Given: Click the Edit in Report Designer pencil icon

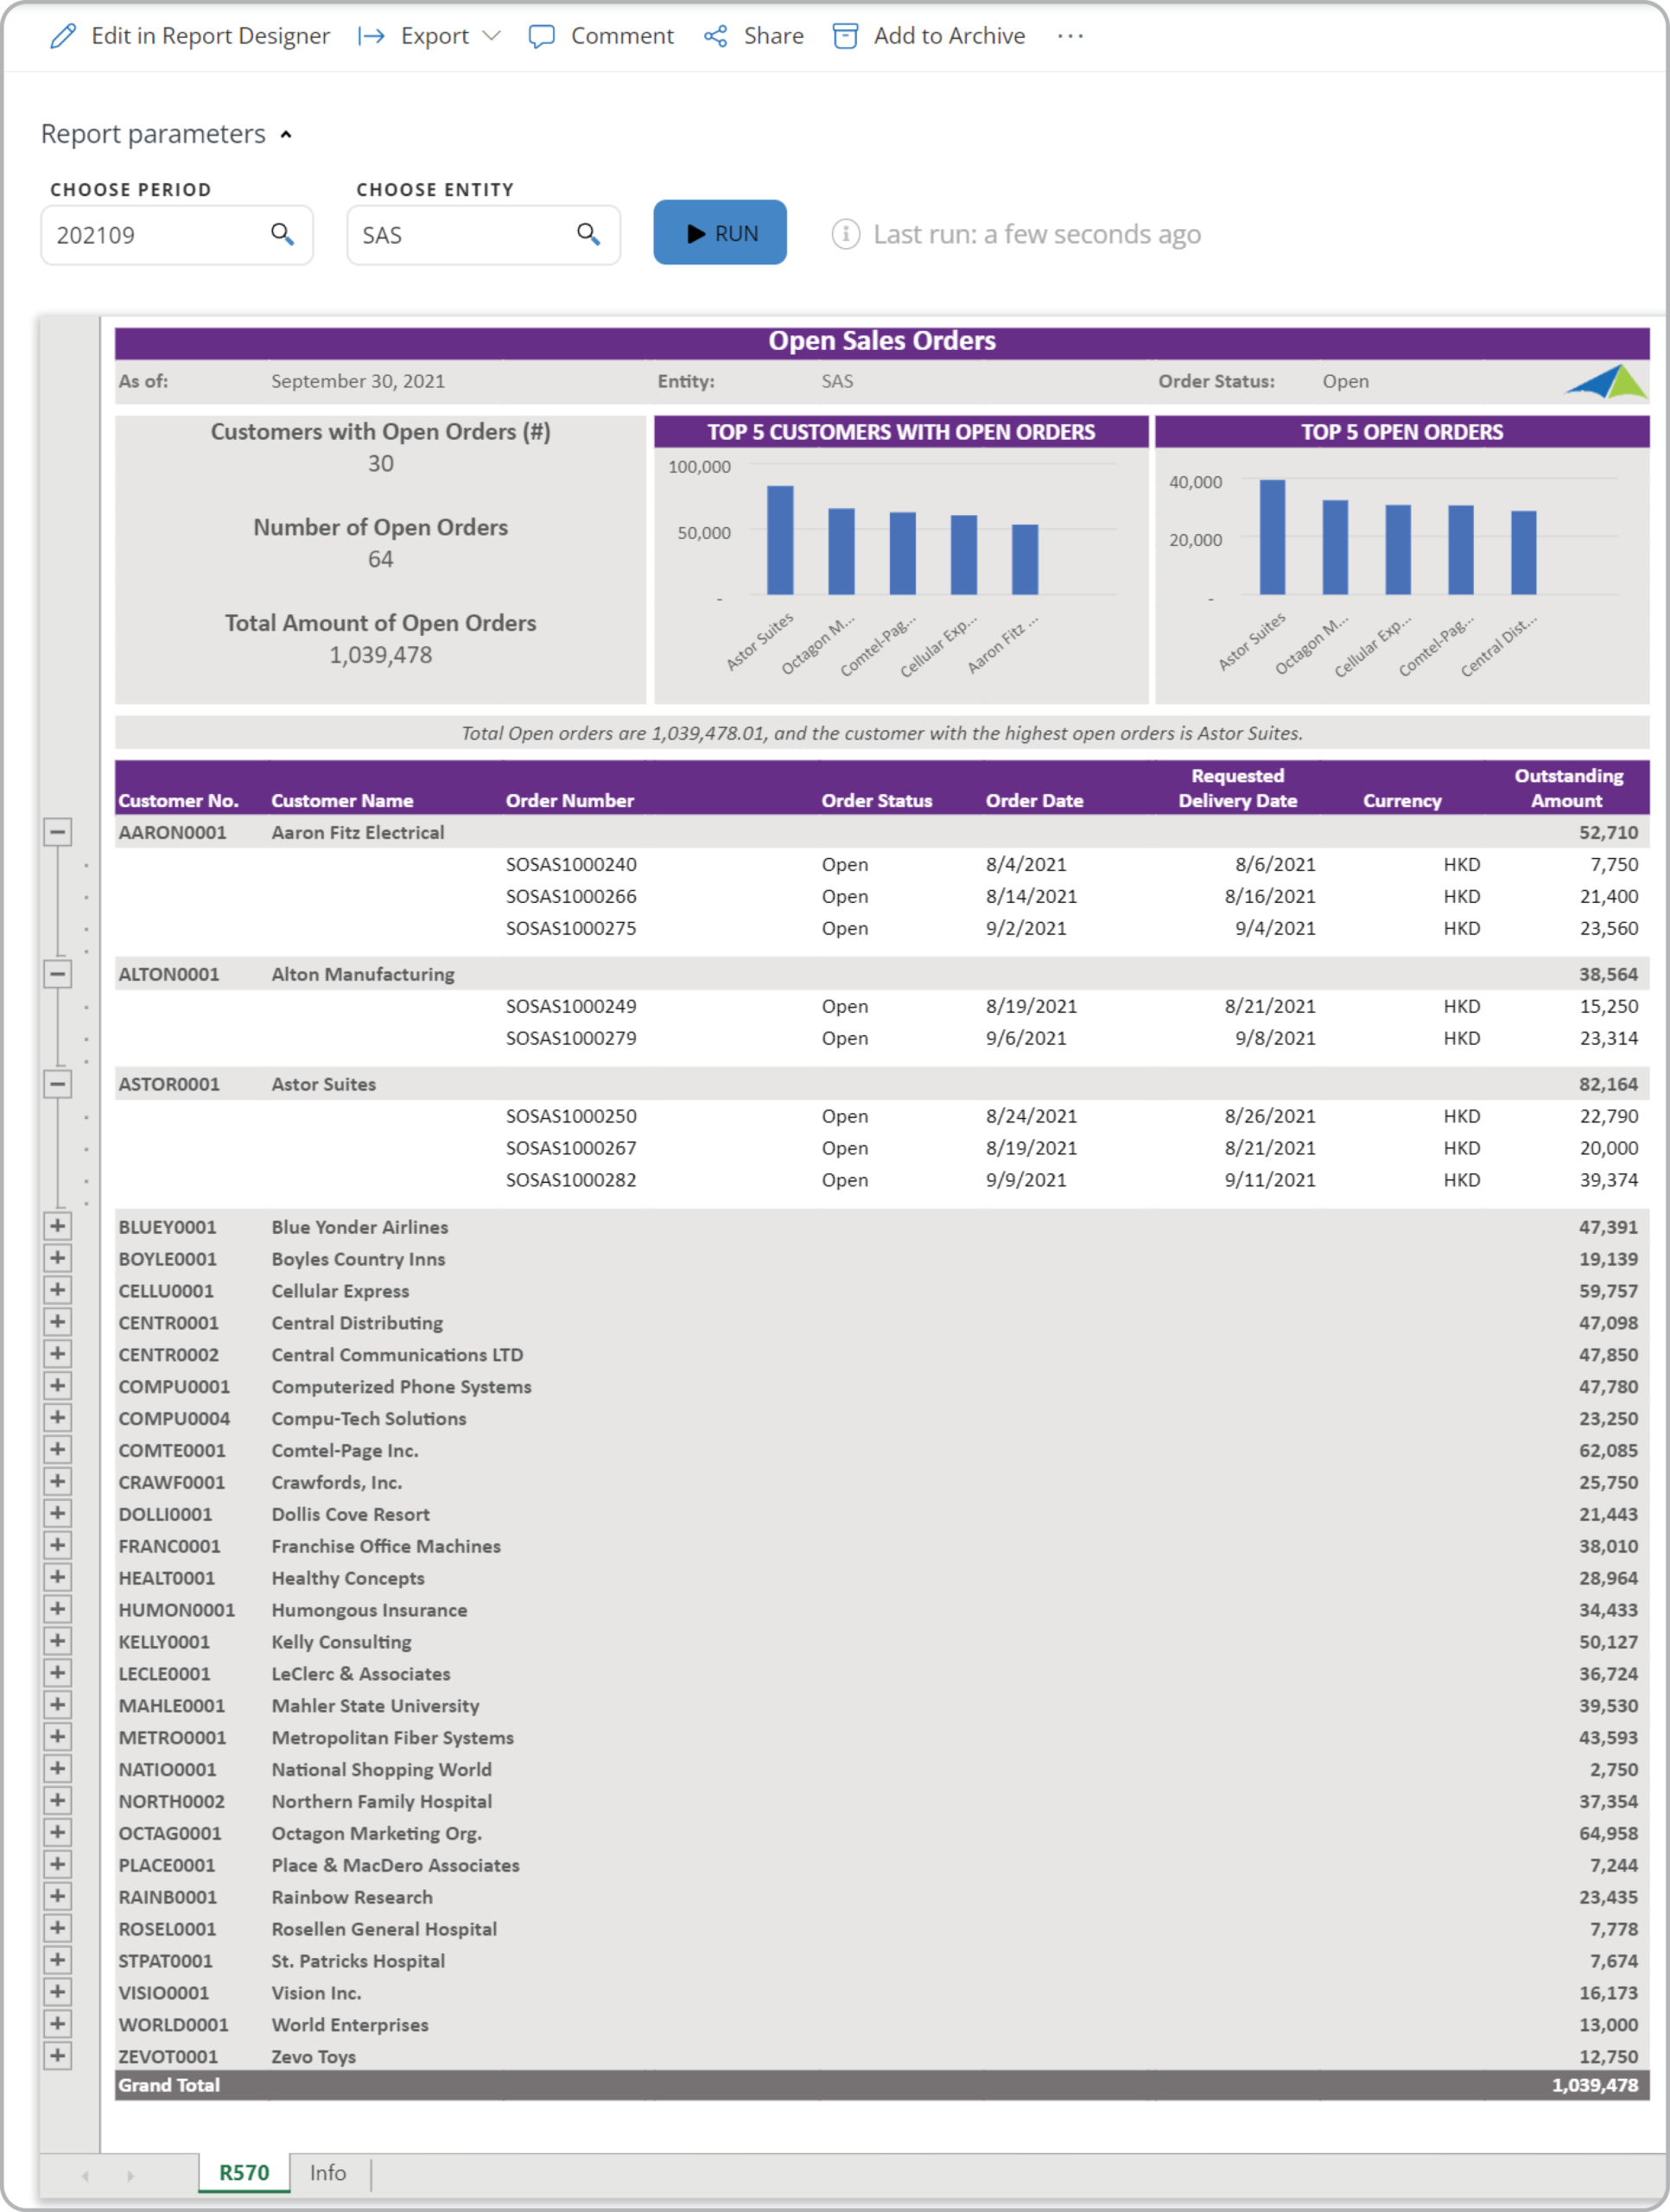Looking at the screenshot, I should click(x=63, y=36).
